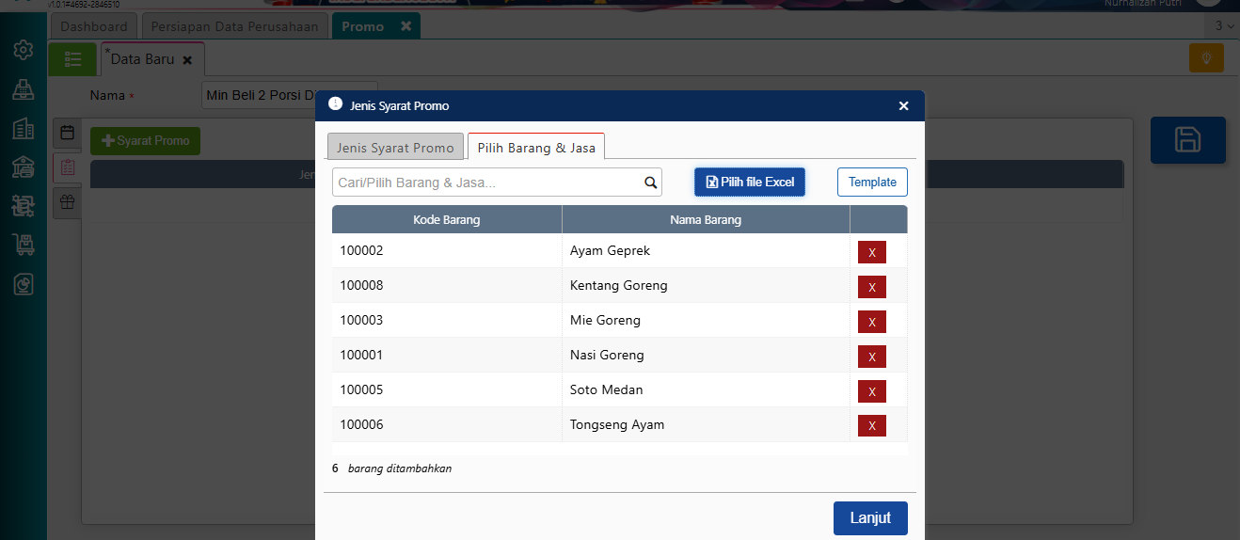Click the Soto Medan name cell
Screen dimensions: 1240x540
[x=706, y=390]
